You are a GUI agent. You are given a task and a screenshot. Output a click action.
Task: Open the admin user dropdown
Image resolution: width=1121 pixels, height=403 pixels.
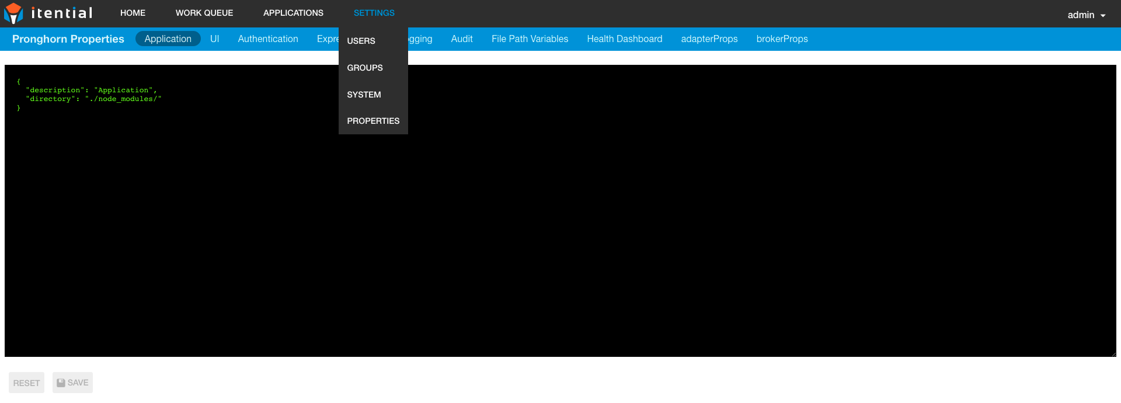click(x=1086, y=15)
